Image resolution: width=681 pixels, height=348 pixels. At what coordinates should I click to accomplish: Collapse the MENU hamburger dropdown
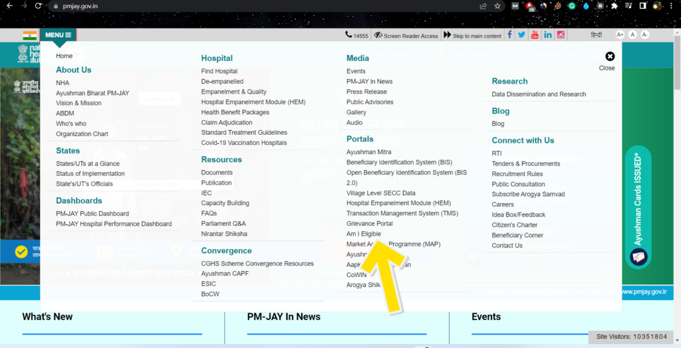[58, 35]
